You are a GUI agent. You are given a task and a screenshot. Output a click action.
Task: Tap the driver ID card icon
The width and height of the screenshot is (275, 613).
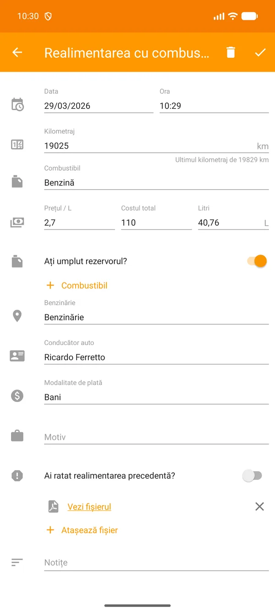(x=17, y=356)
